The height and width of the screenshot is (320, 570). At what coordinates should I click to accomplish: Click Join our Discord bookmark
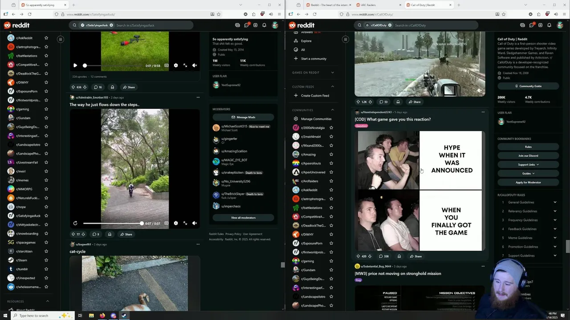click(528, 156)
